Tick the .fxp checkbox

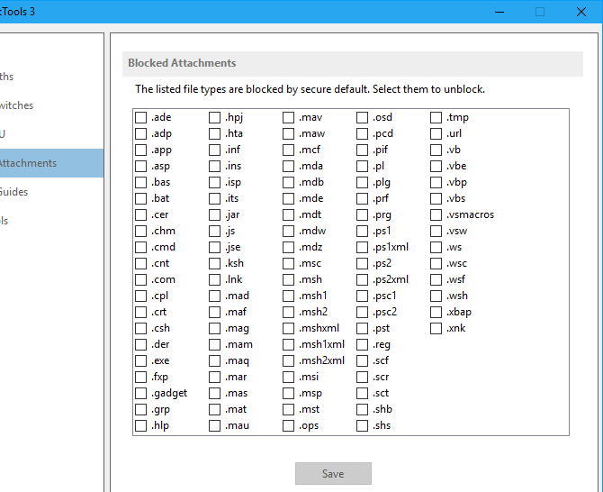point(140,377)
